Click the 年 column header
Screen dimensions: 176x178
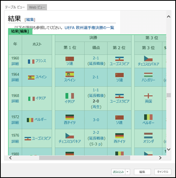15,44
